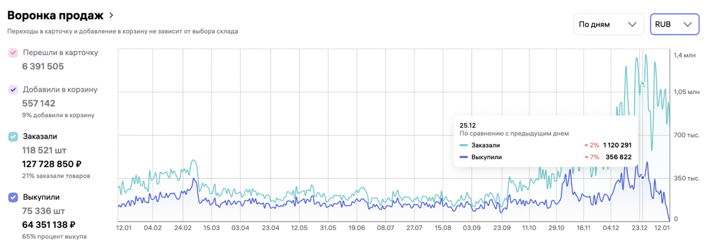Click the 12.01 date label at axis start
710x248 pixels.
tap(124, 228)
